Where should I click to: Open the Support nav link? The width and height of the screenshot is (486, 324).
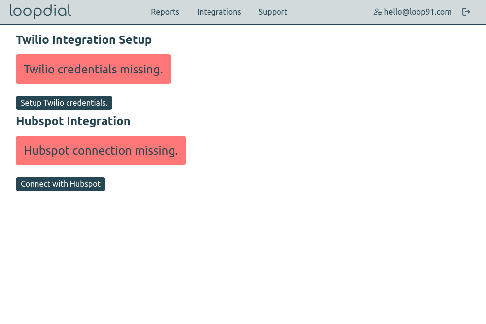[x=273, y=12]
